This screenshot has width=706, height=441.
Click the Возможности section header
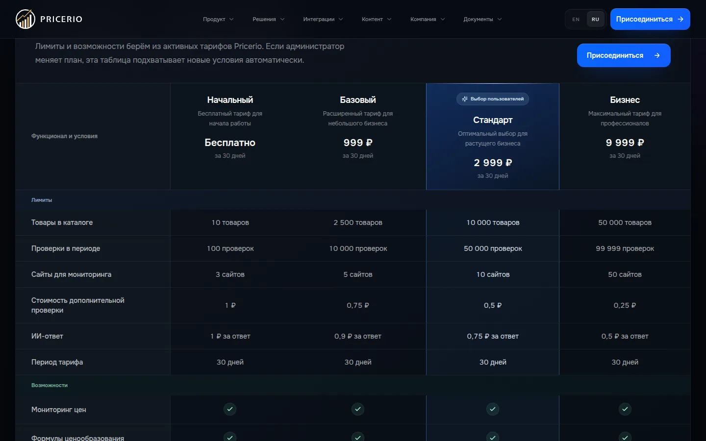click(x=50, y=385)
